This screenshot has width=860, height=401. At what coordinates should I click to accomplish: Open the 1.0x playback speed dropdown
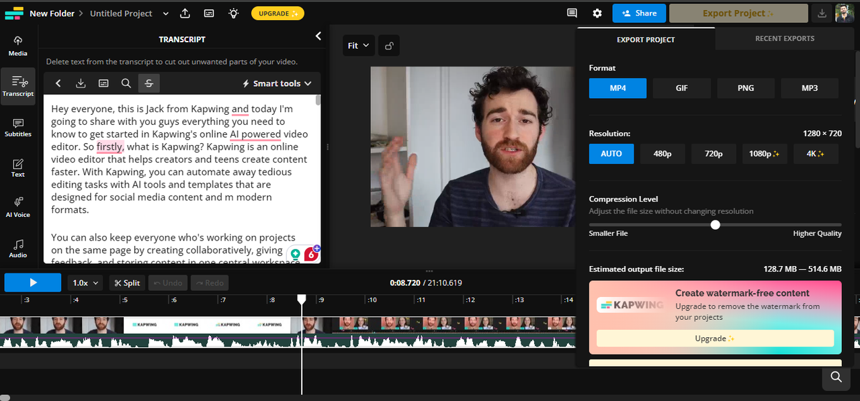click(86, 283)
